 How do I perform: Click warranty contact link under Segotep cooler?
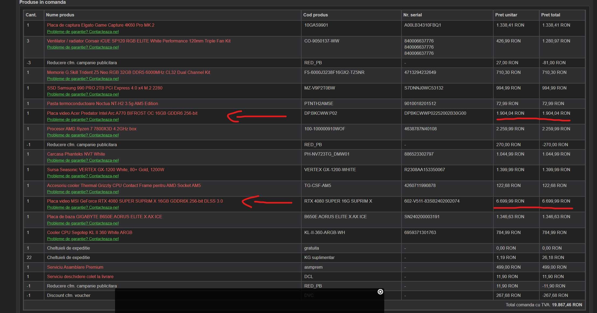[x=83, y=239]
